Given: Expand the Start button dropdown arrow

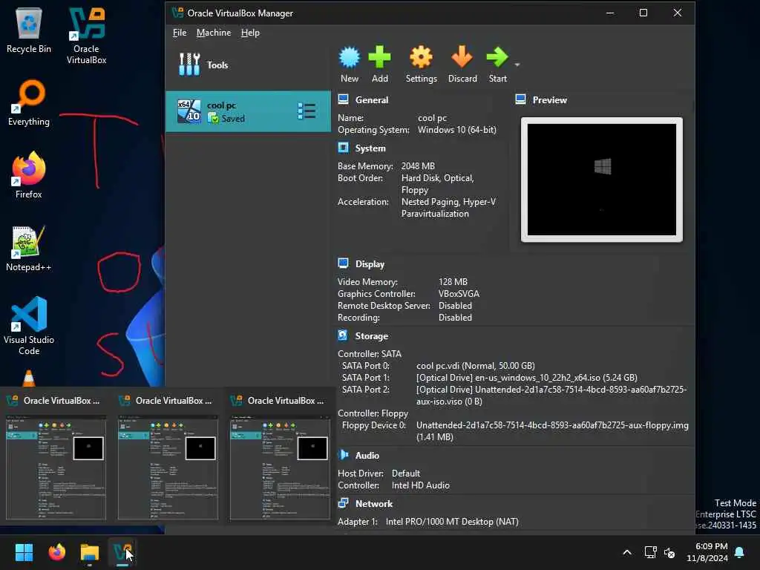Looking at the screenshot, I should [517, 65].
